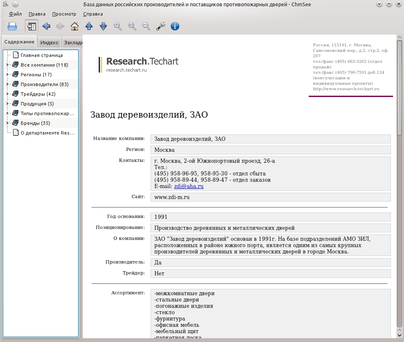The width and height of the screenshot is (404, 342).
Task: Open the Просмотр menu
Action: (64, 14)
